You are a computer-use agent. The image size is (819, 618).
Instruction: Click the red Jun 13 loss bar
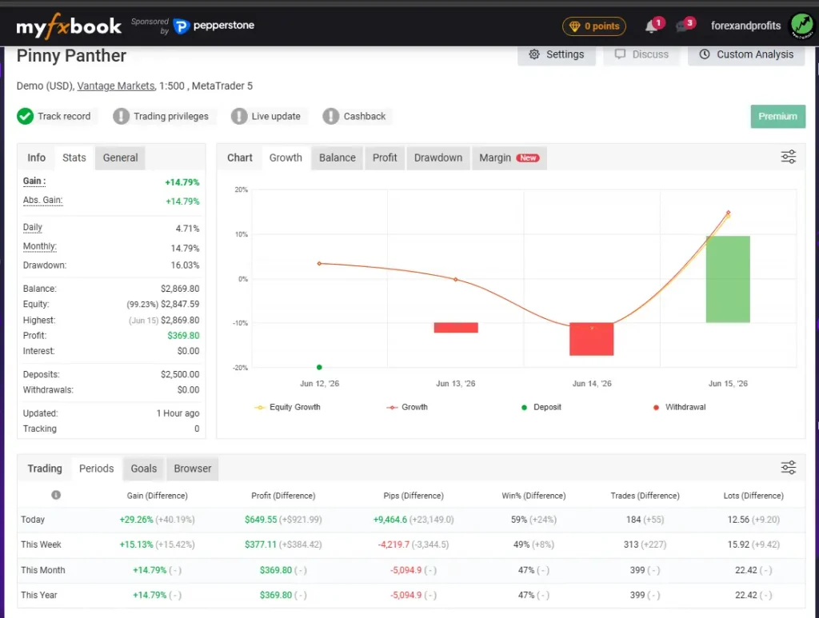click(455, 328)
